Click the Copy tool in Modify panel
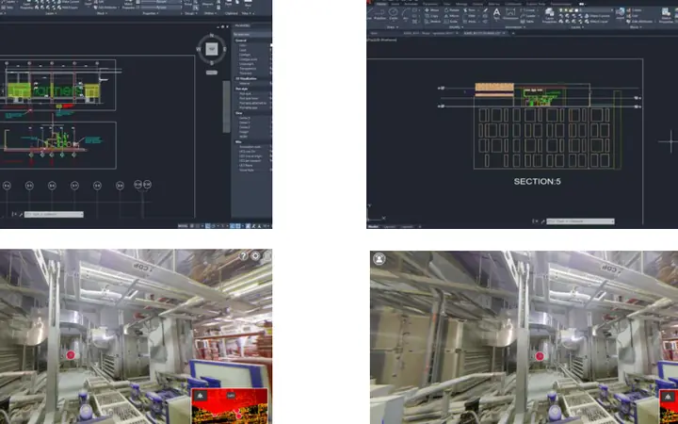The width and height of the screenshot is (678, 424). tap(431, 16)
